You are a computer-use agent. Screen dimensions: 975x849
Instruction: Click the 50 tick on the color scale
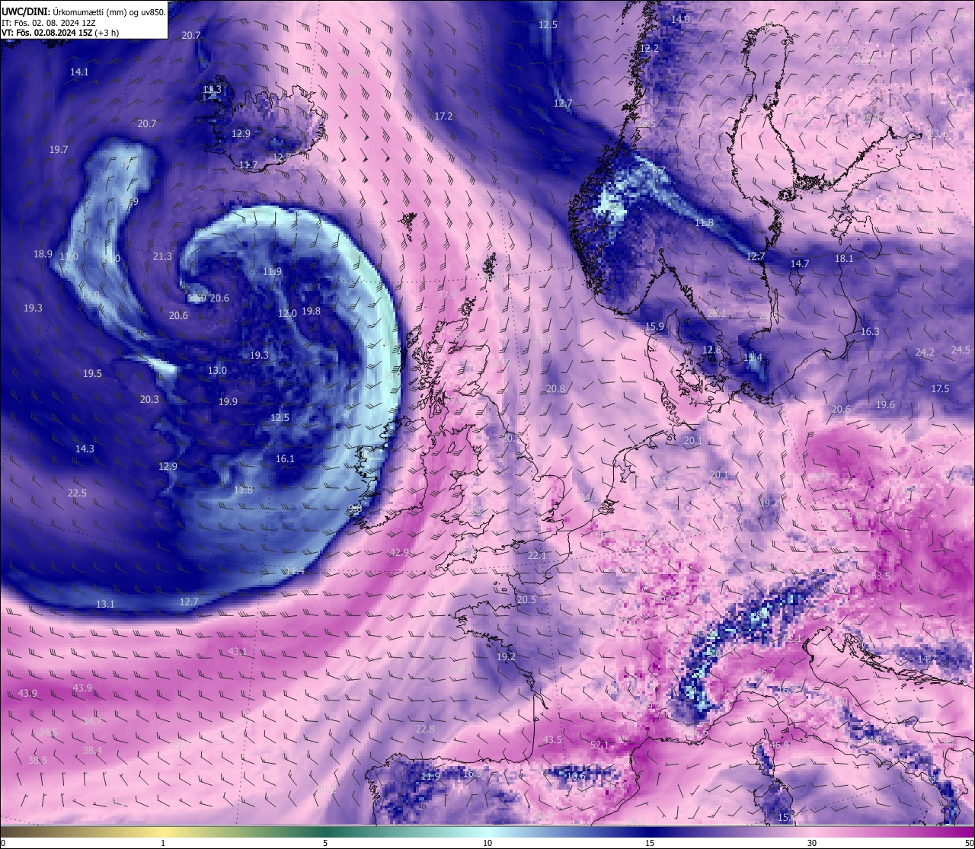tap(969, 843)
